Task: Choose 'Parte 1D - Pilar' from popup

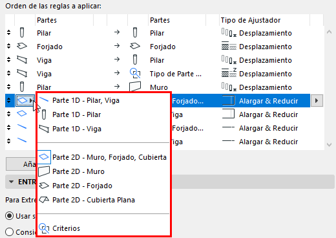Action: coord(103,114)
